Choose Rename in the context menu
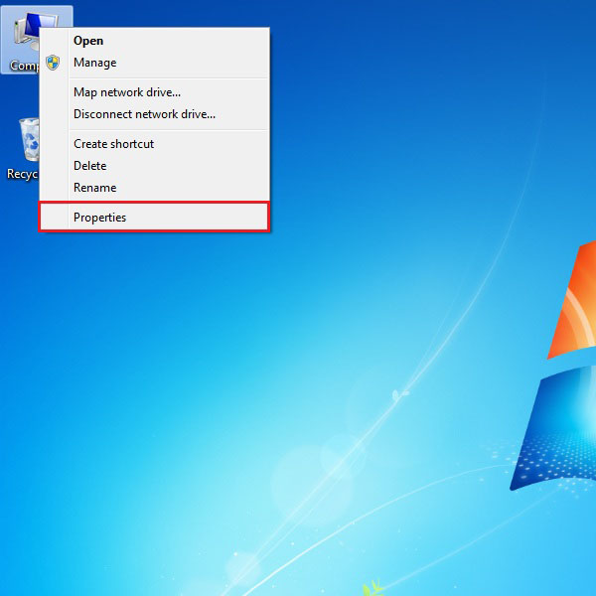 point(154,188)
